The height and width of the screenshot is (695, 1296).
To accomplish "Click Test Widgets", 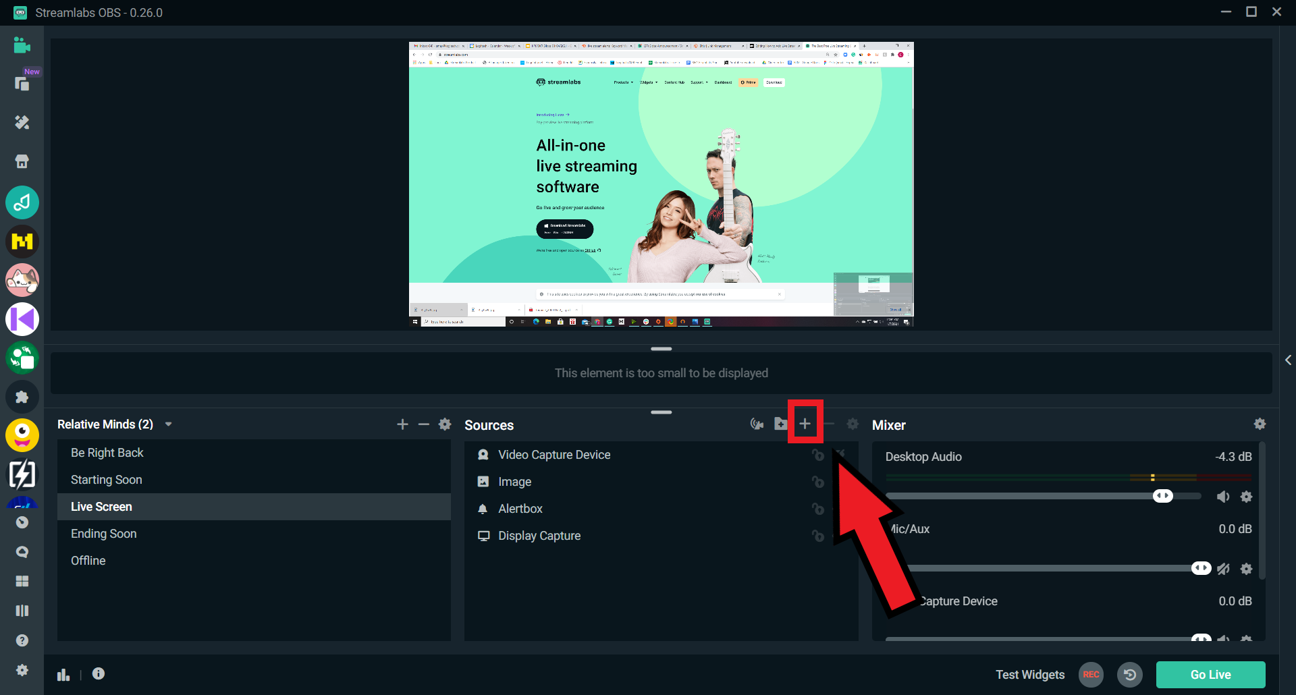I will pos(1030,674).
